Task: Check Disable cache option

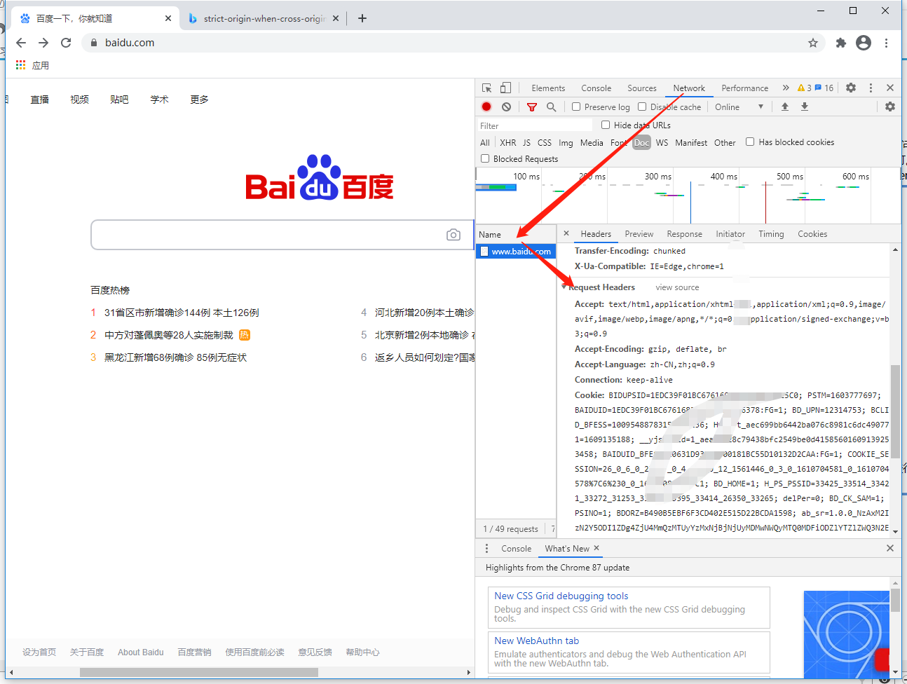Action: [641, 107]
